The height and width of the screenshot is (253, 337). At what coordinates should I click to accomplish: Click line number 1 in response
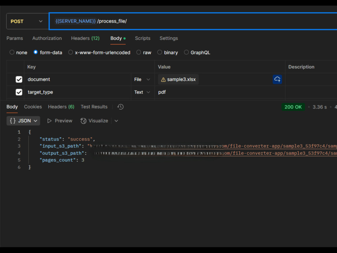(x=19, y=132)
